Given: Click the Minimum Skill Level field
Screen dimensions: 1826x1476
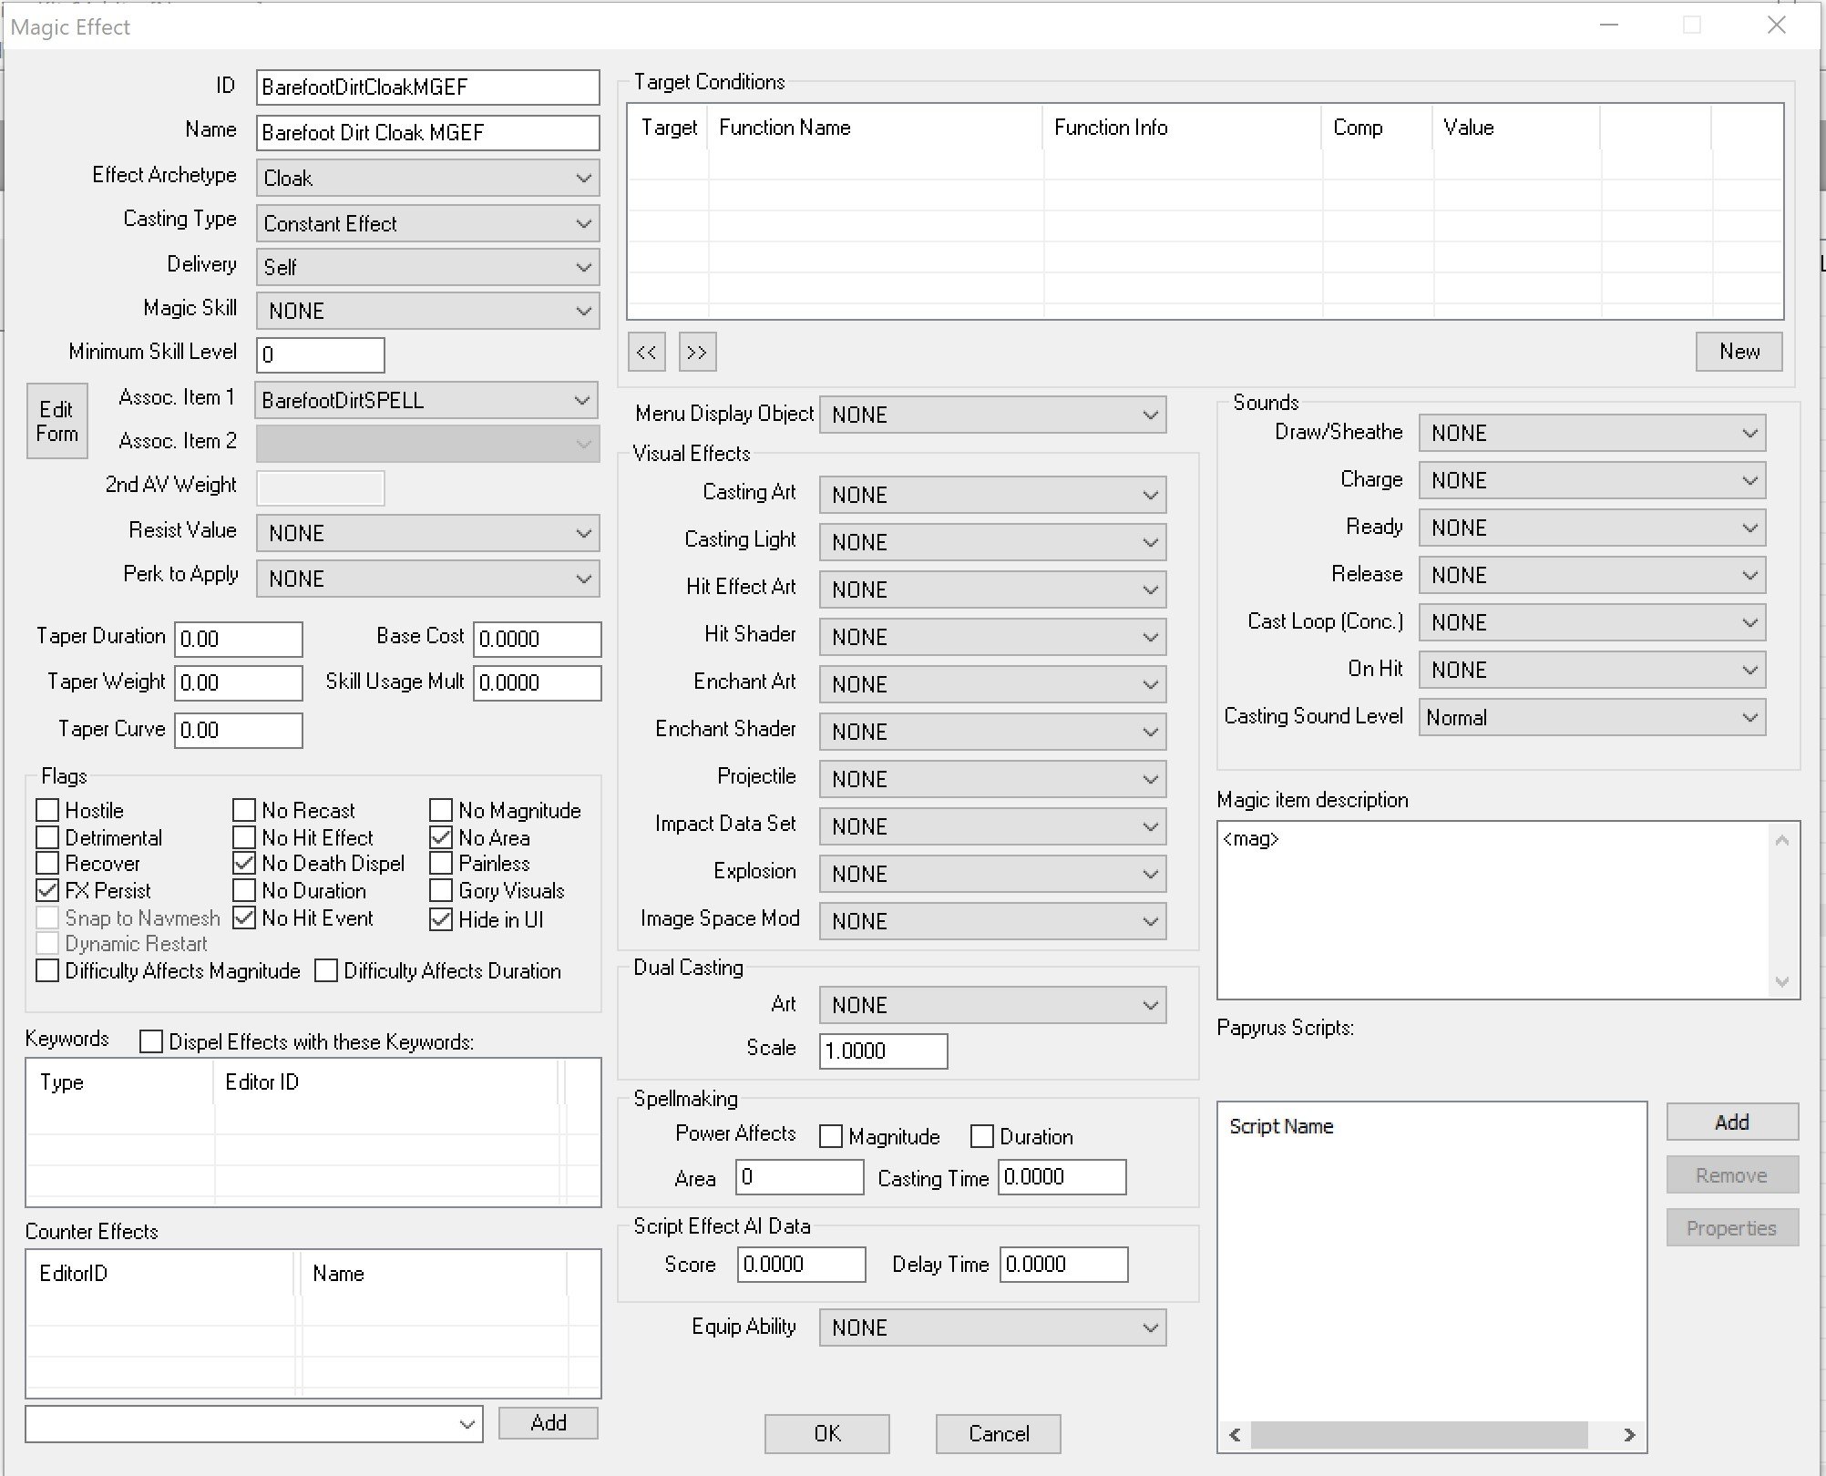Looking at the screenshot, I should coord(321,355).
